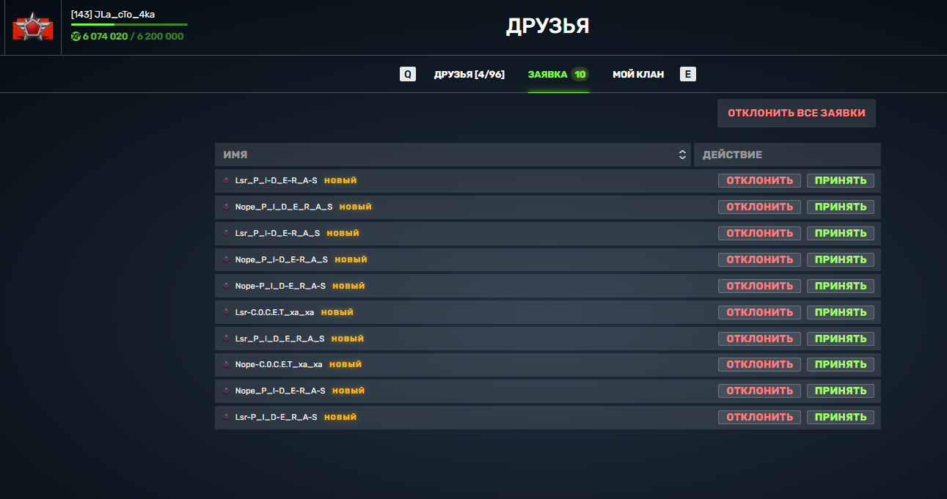Select the ЗАЯВКА requests tab
Screen dimensions: 947x499
[558, 74]
